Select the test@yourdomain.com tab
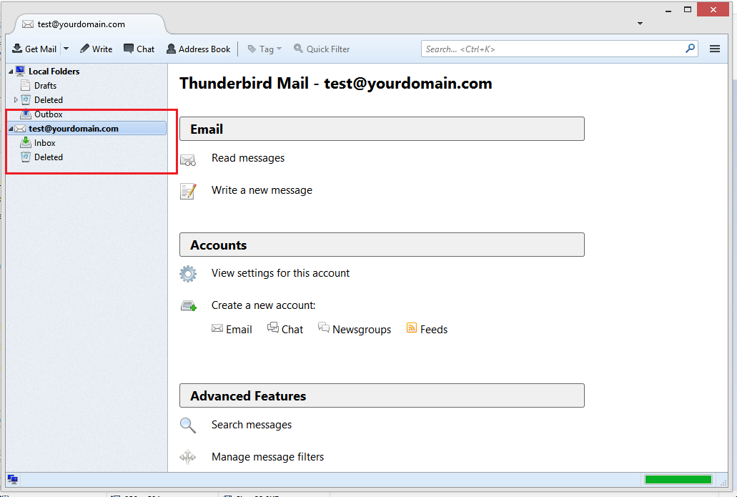737x497 pixels. [89, 24]
